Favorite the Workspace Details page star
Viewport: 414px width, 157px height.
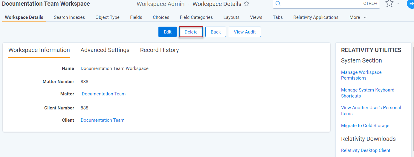247,4
